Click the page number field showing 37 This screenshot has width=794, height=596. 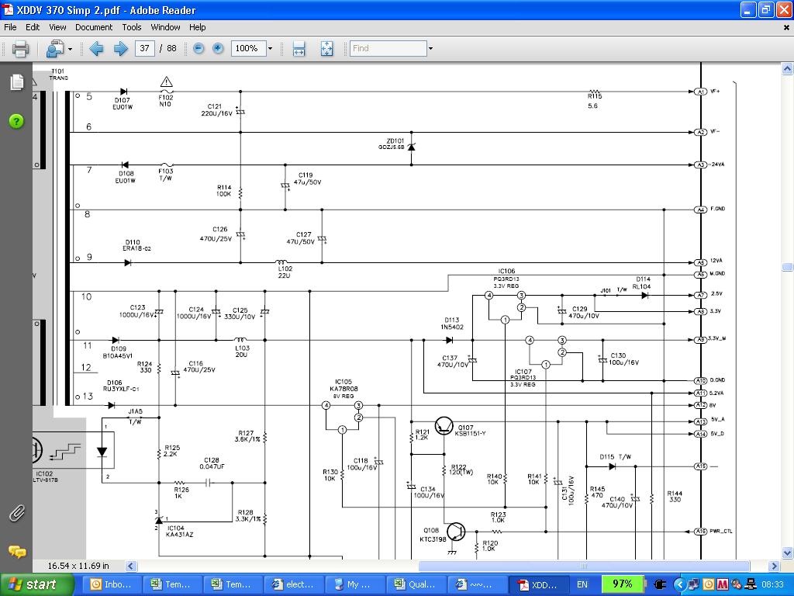coord(145,49)
